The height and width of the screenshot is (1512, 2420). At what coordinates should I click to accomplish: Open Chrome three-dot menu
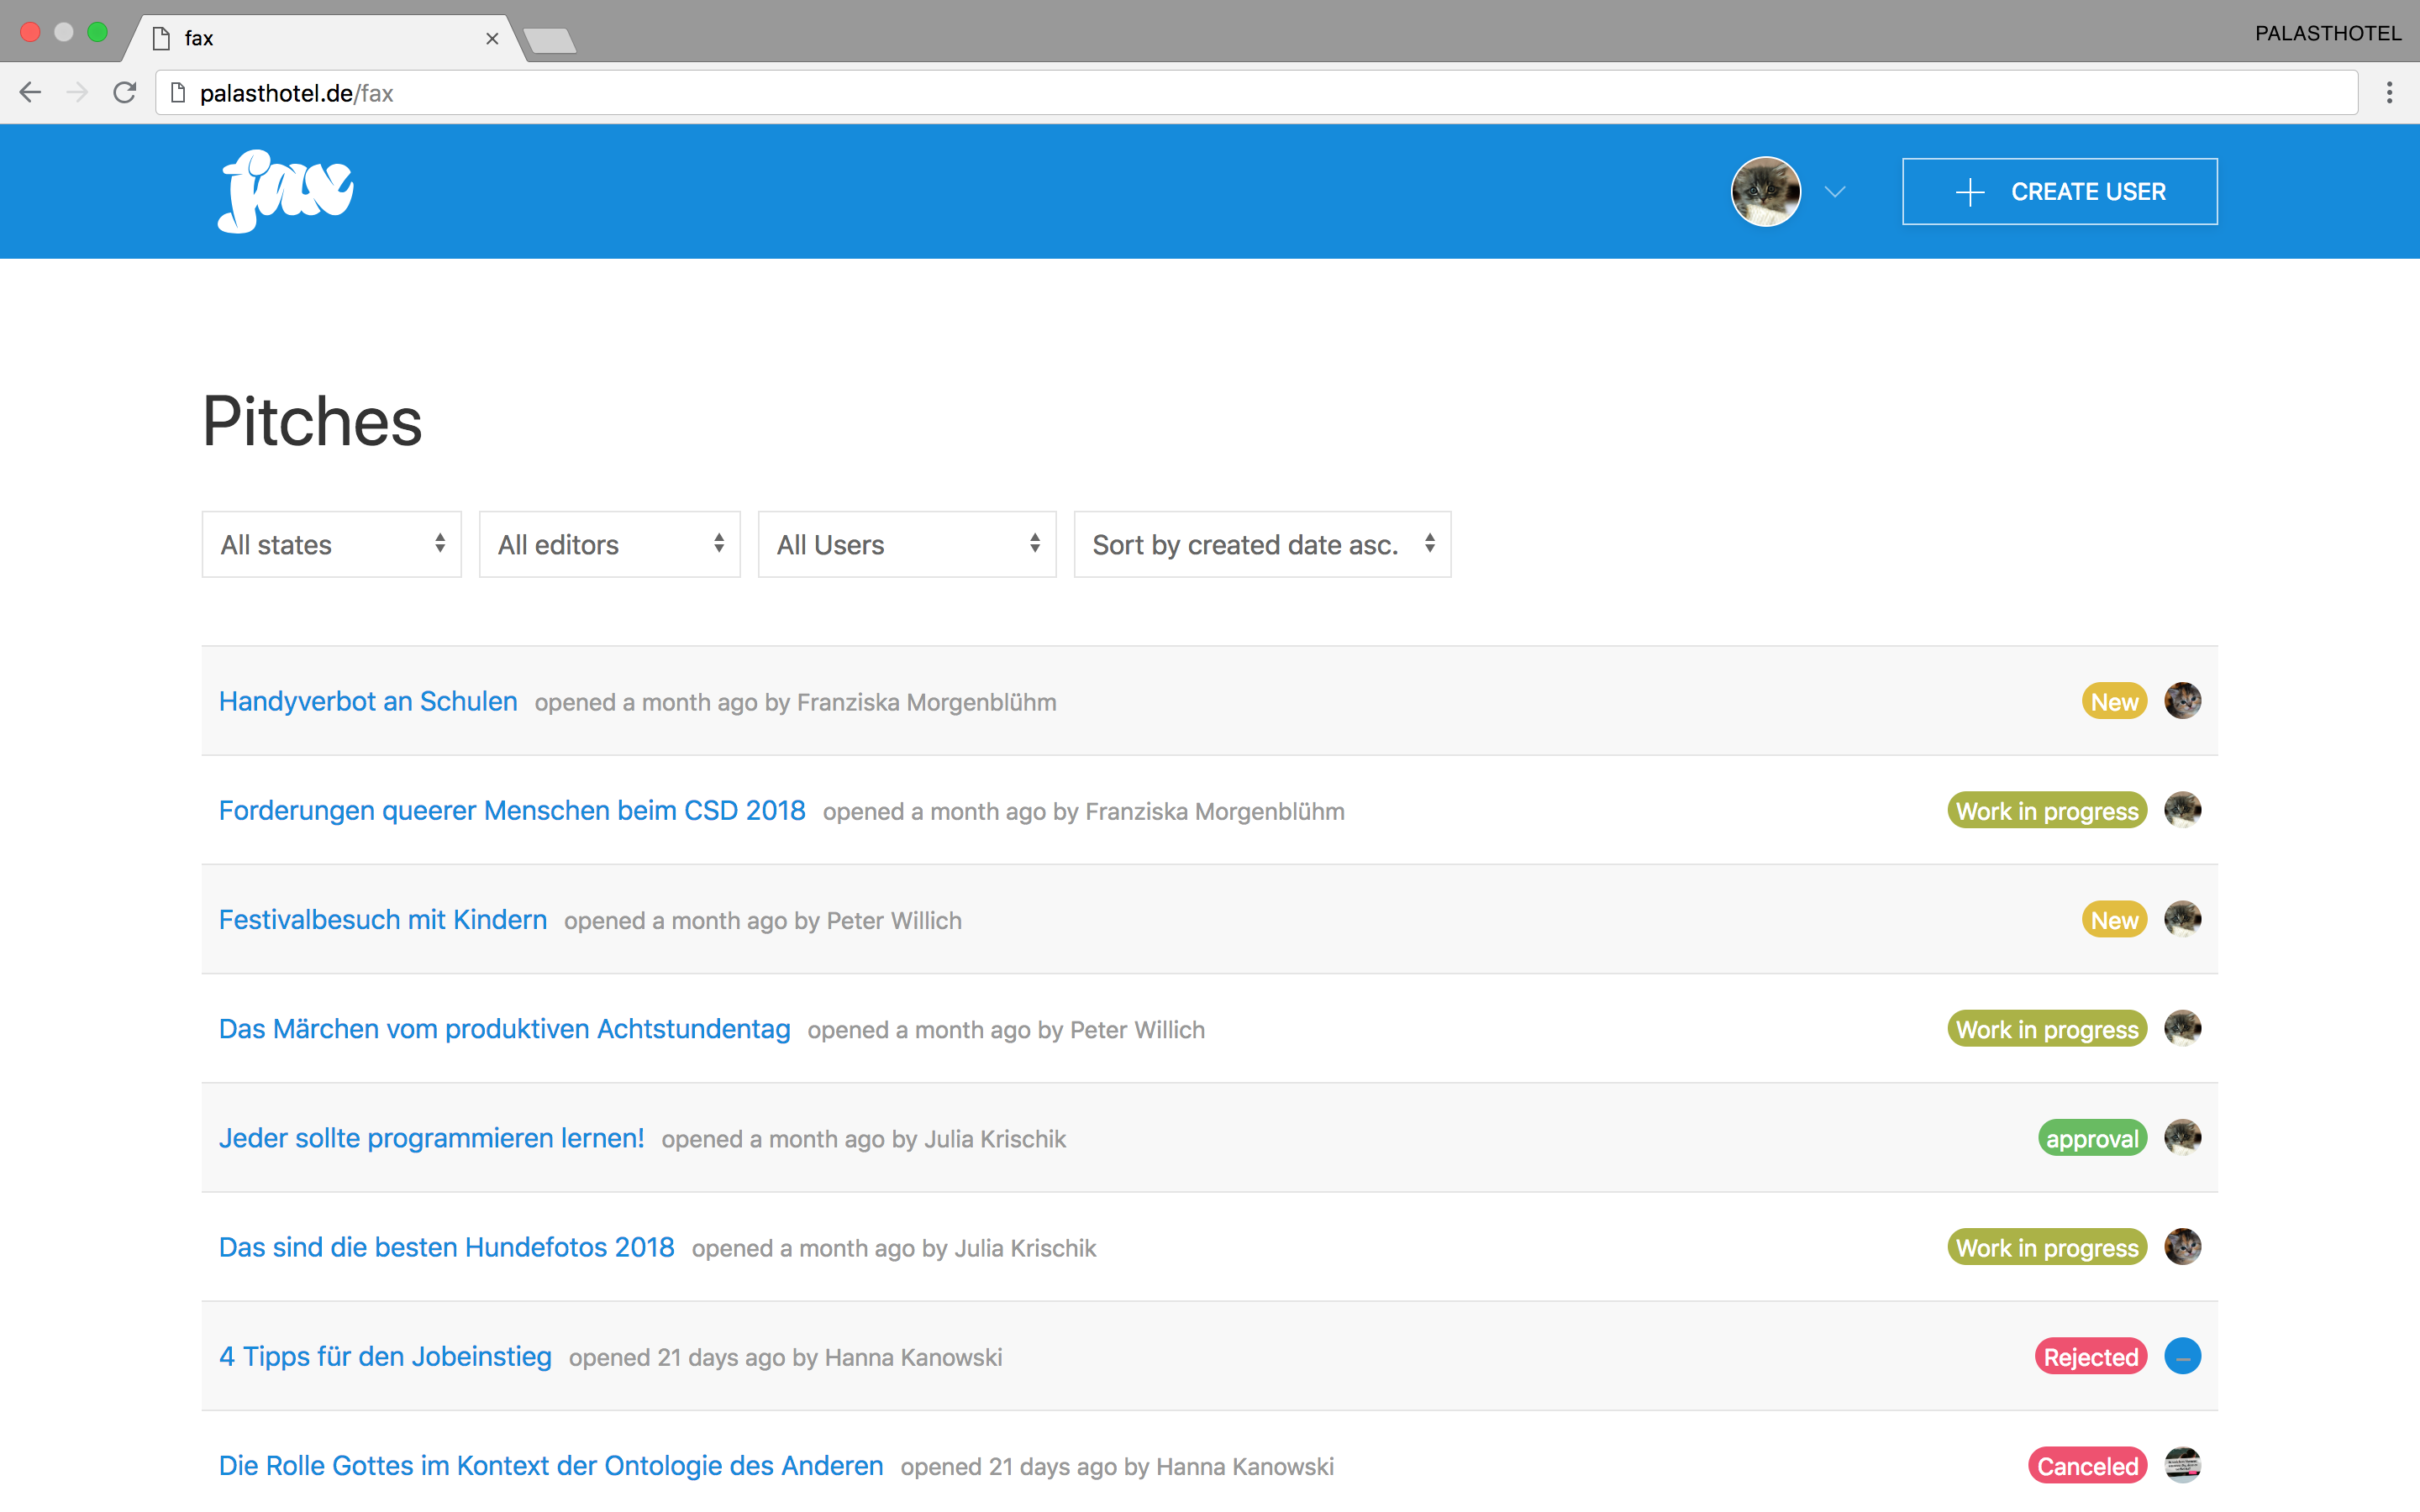coord(2389,93)
